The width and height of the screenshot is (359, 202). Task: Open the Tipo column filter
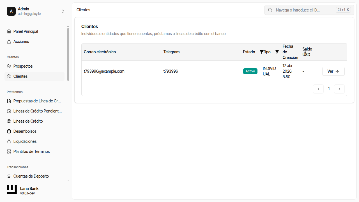(277, 52)
